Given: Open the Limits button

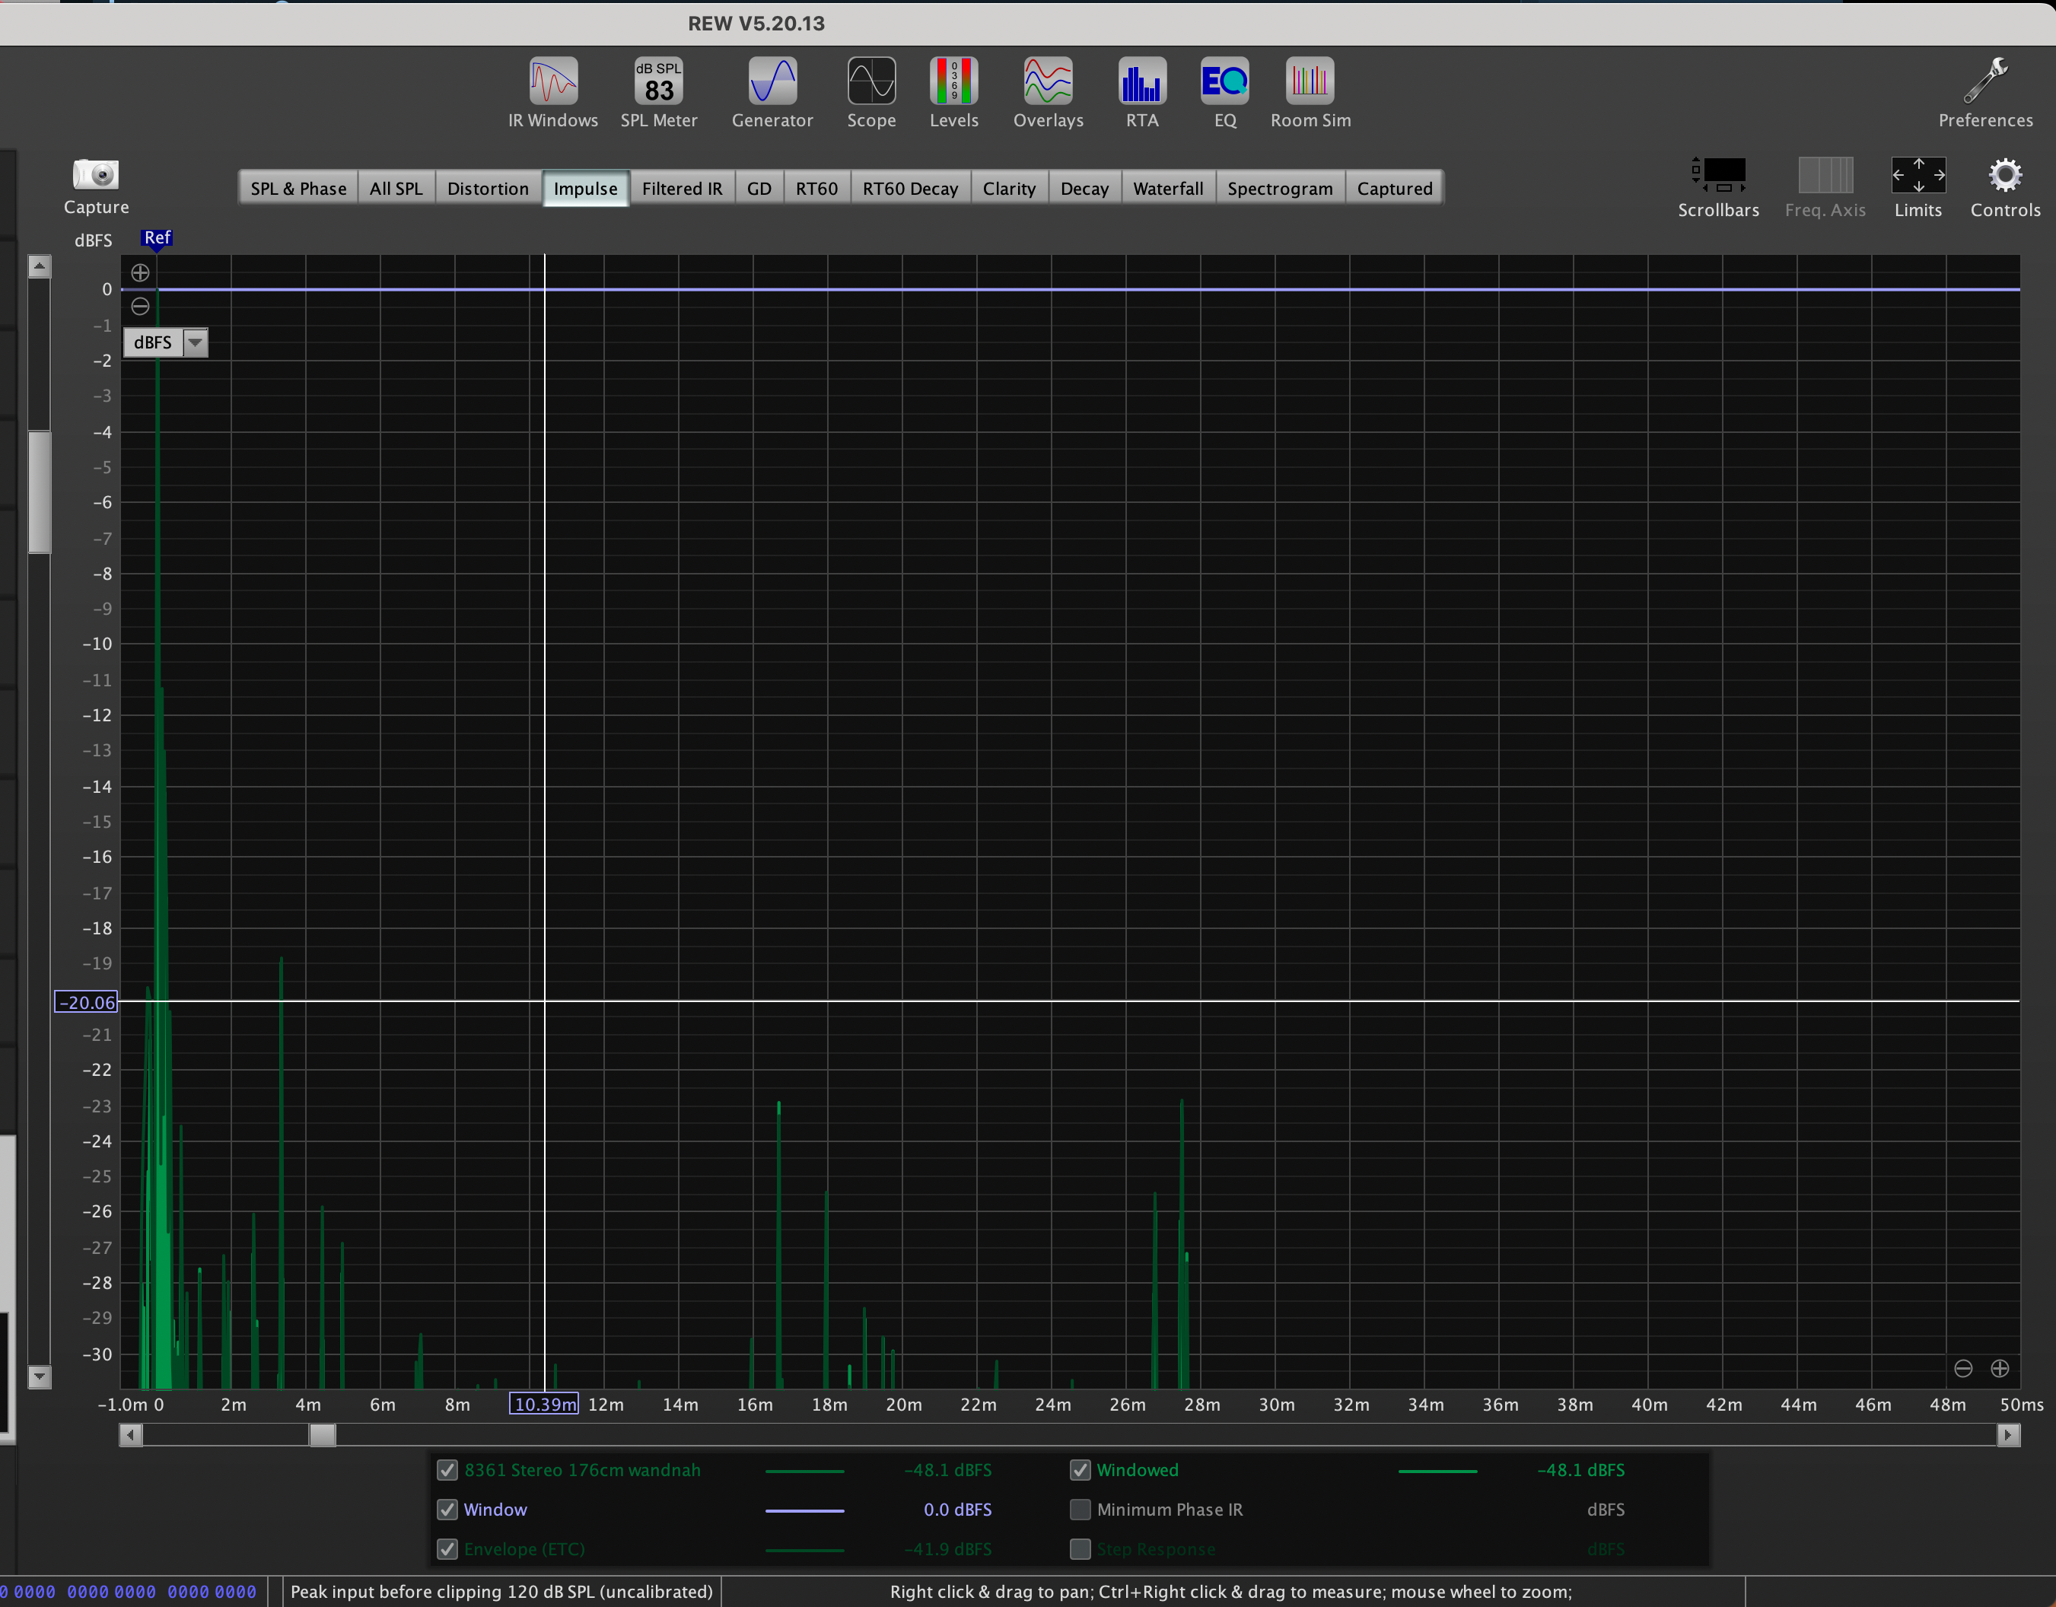Looking at the screenshot, I should point(1918,176).
